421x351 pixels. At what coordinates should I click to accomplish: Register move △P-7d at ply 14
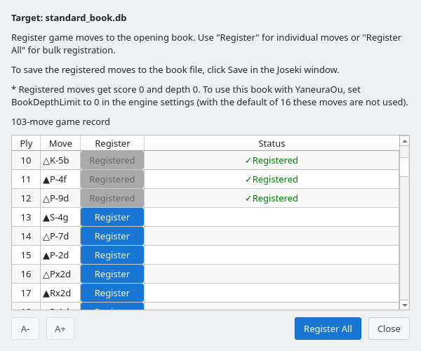pyautogui.click(x=112, y=236)
